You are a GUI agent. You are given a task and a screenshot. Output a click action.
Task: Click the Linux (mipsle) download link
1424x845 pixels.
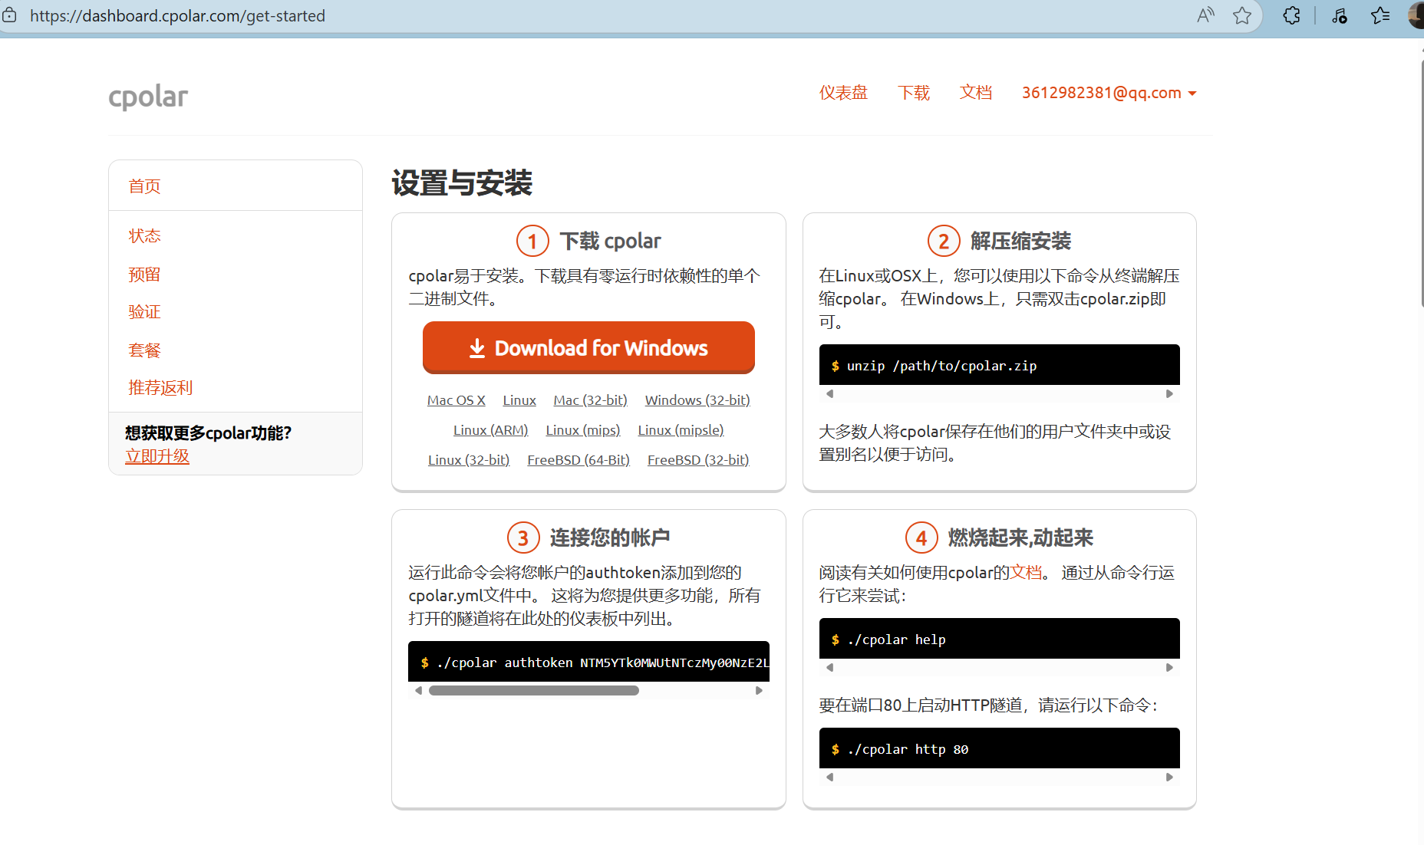(681, 430)
